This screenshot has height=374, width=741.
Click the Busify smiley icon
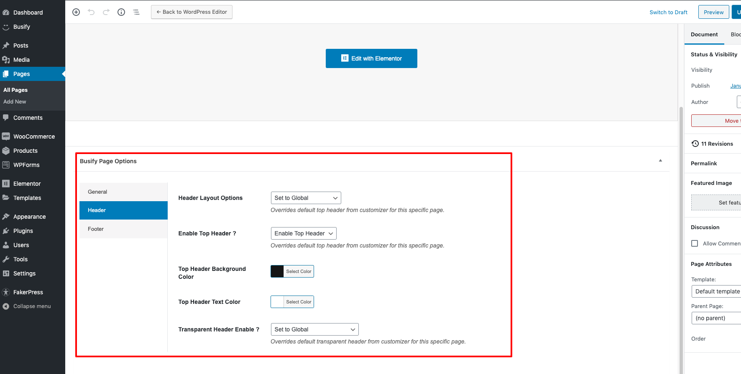[x=6, y=27]
